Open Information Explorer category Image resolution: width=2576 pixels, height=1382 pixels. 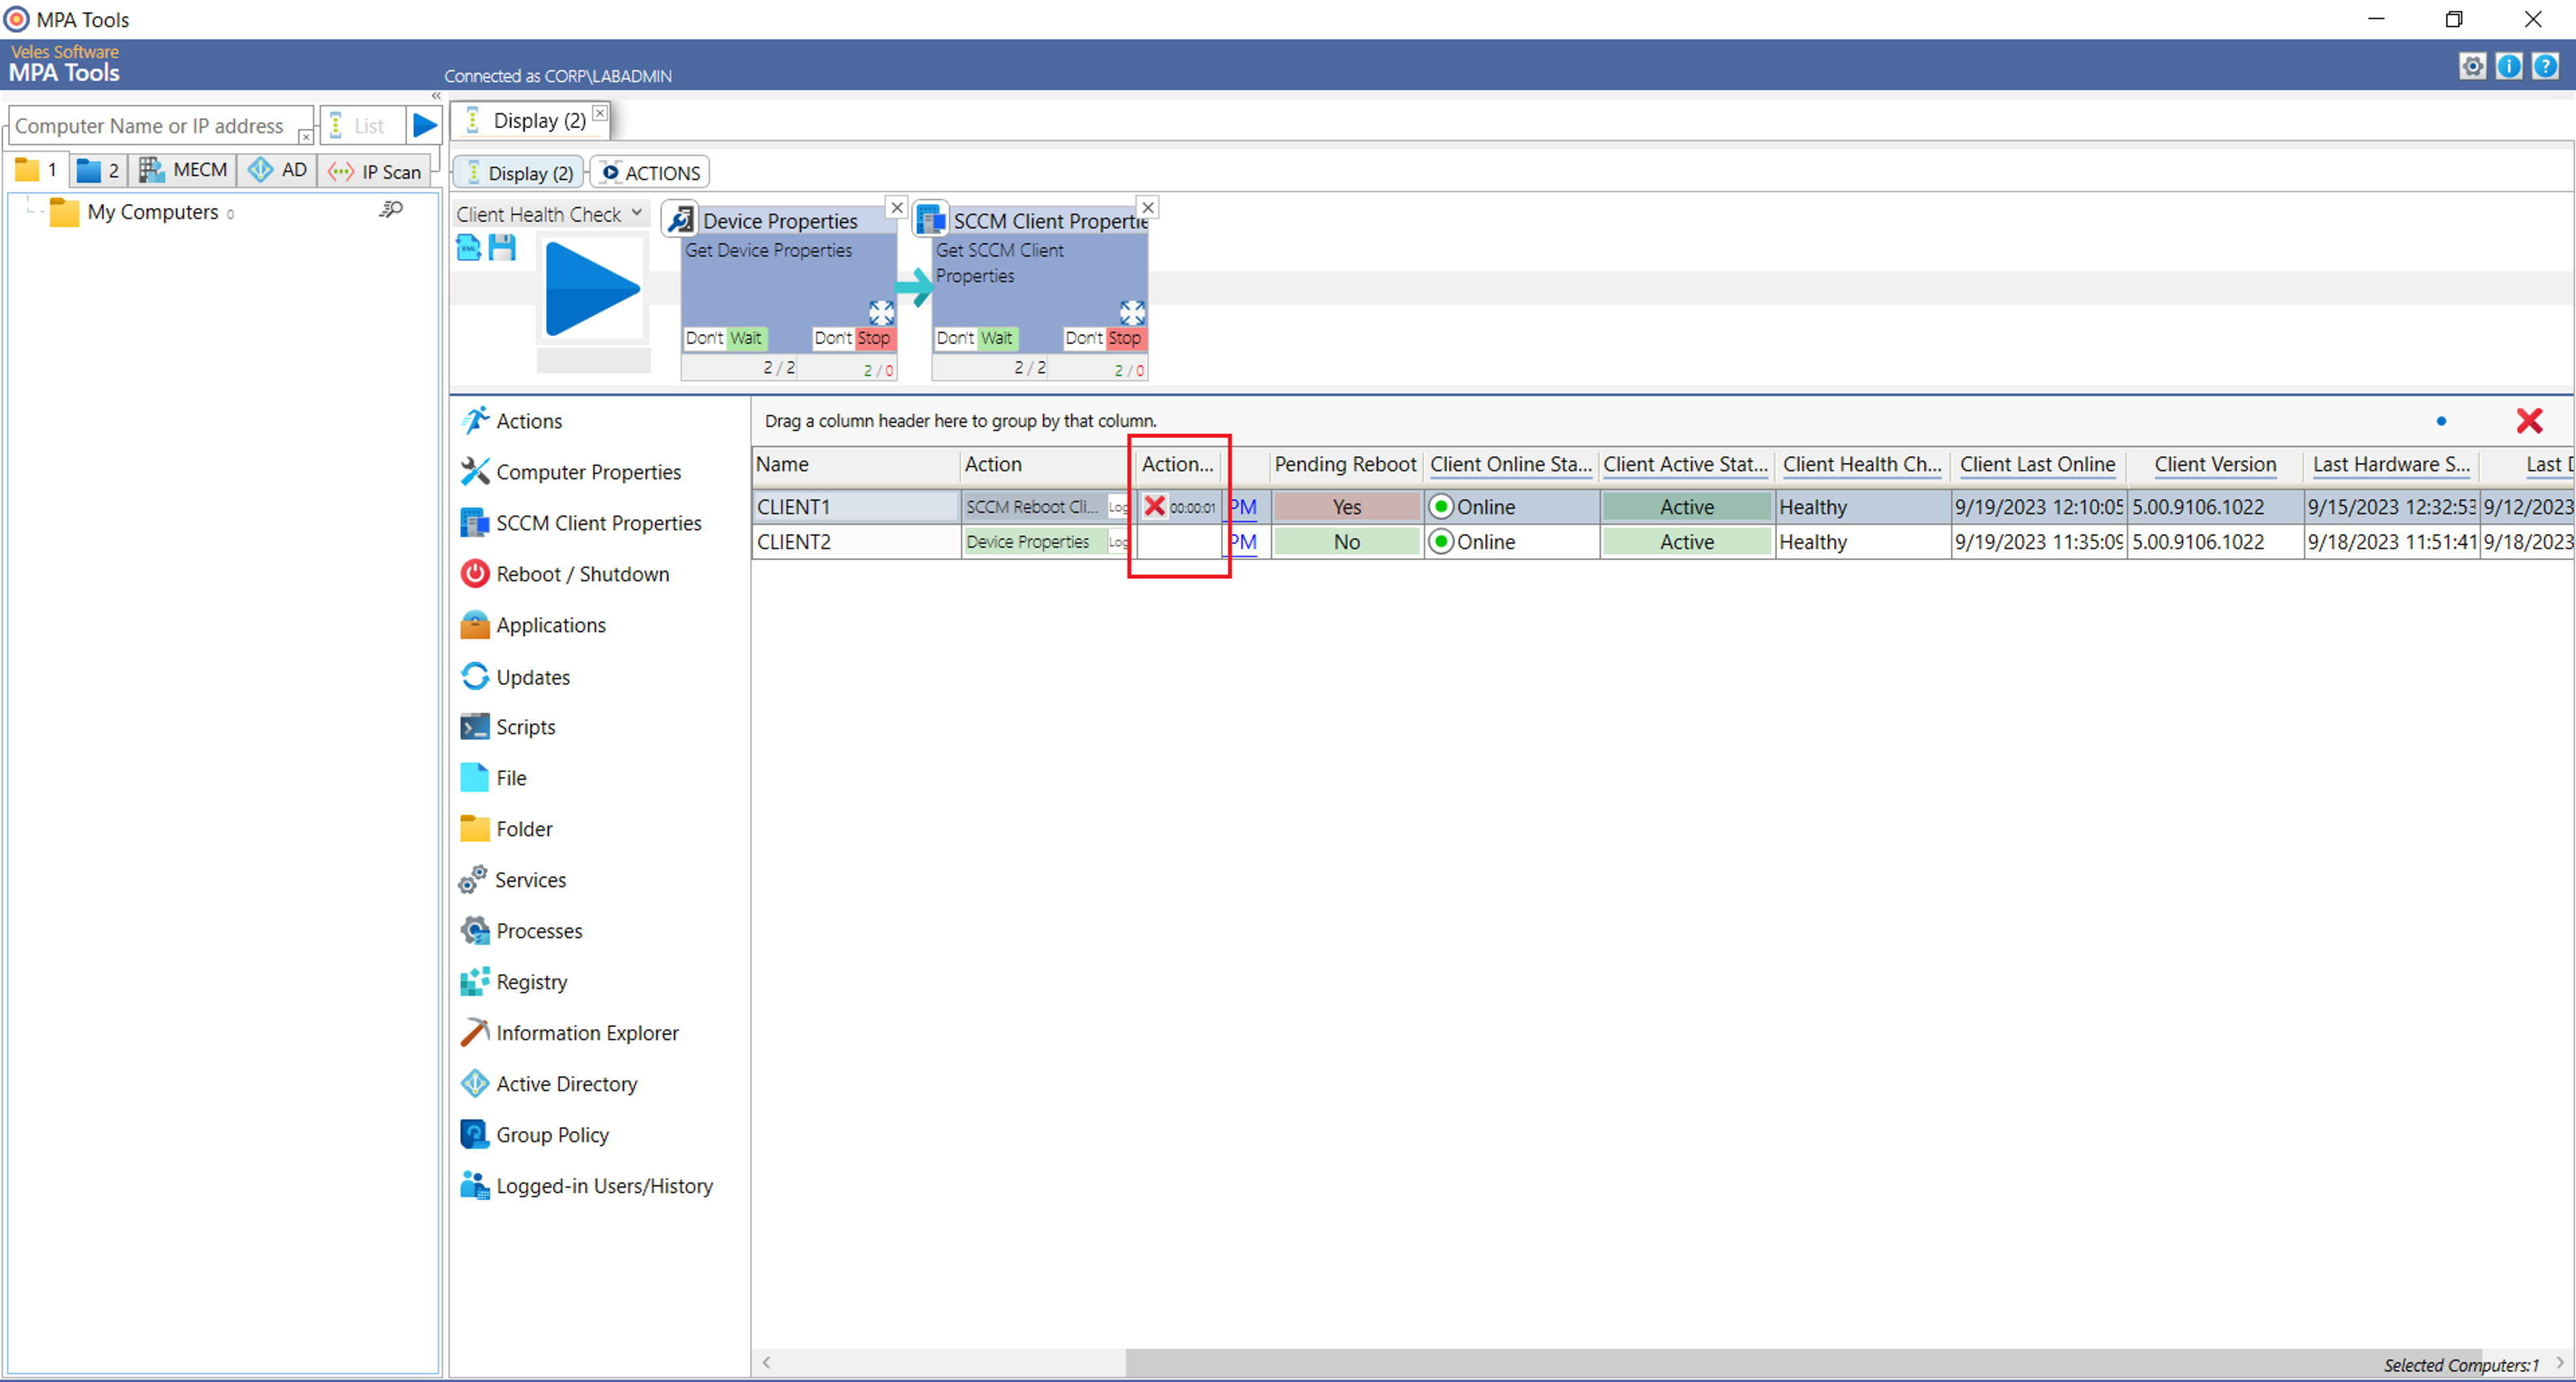click(x=569, y=1033)
